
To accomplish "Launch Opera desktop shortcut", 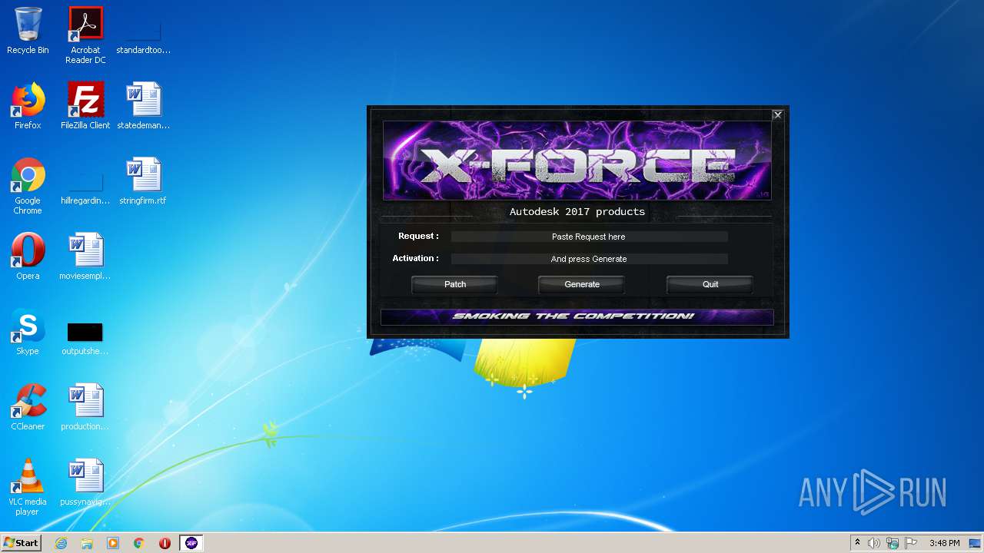I will tap(28, 257).
